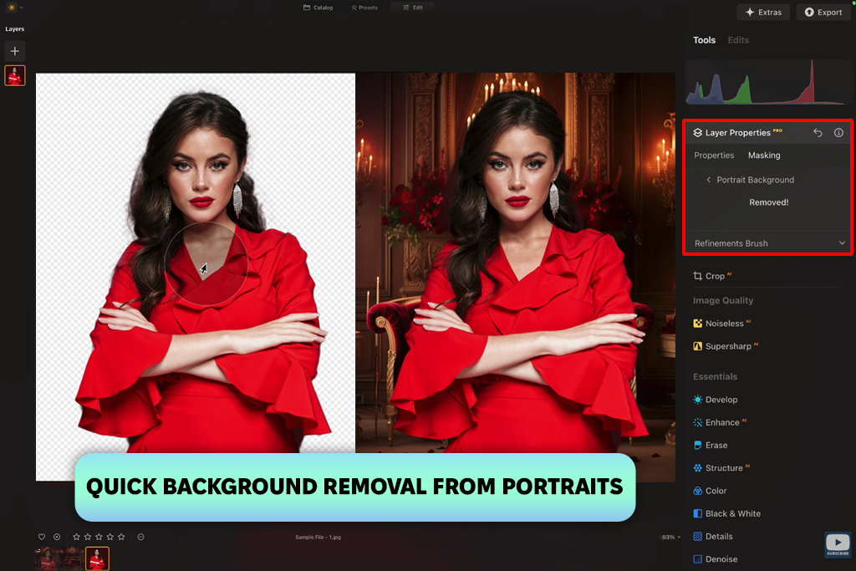This screenshot has height=571, width=856.
Task: Click the Layers panel heading
Action: click(x=15, y=29)
